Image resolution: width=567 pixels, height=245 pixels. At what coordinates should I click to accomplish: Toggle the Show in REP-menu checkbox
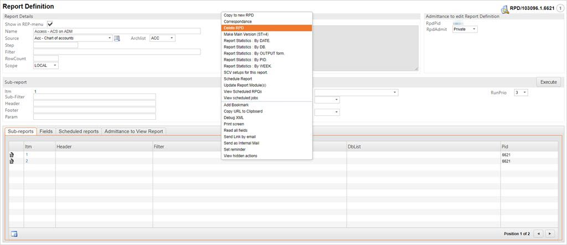click(x=50, y=24)
